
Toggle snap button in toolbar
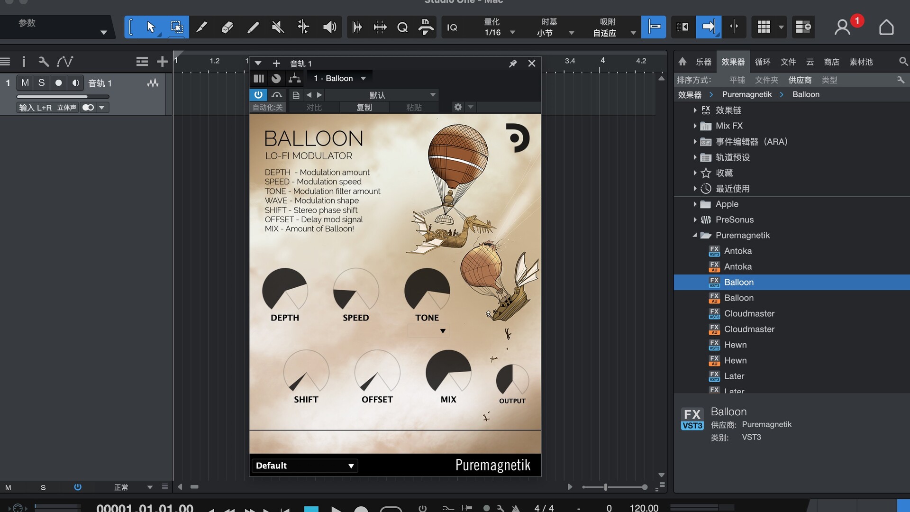[x=654, y=27]
